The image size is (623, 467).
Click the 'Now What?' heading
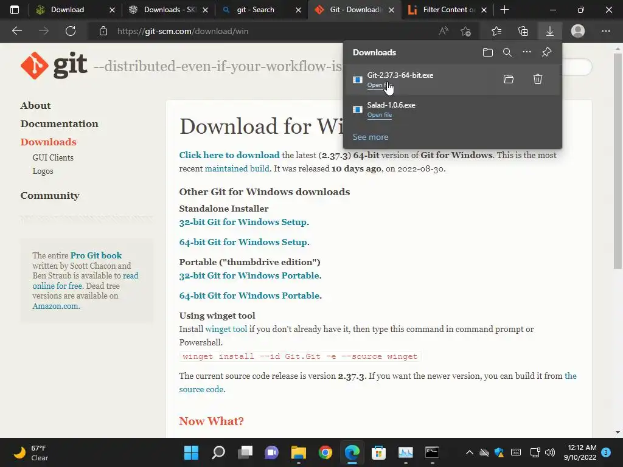click(x=211, y=421)
